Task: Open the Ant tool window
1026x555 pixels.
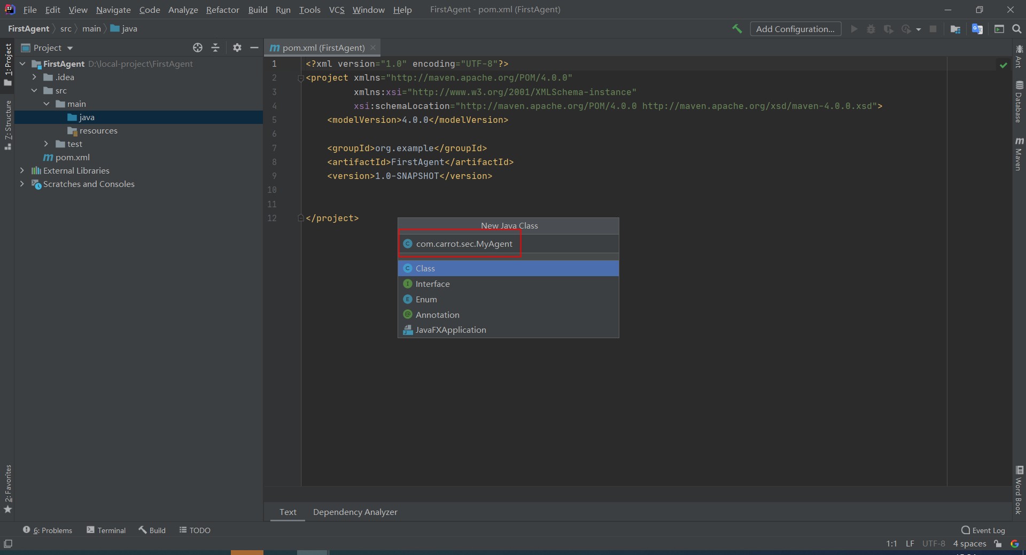Action: click(1019, 56)
